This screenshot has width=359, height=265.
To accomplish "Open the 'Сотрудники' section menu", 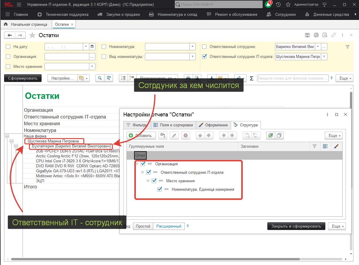I will click(285, 14).
